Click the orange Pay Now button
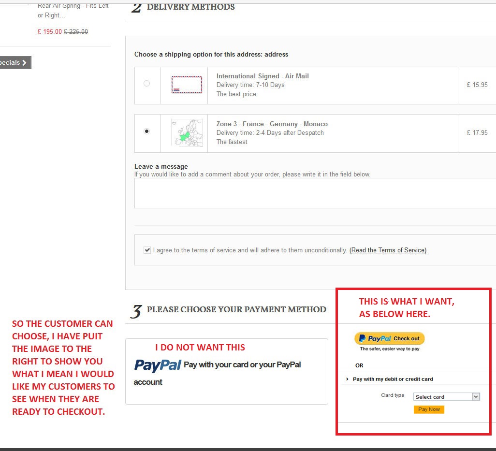This screenshot has height=451, width=496. (x=429, y=409)
